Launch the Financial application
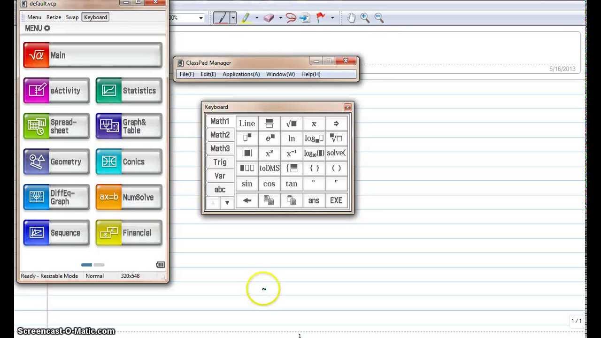The width and height of the screenshot is (601, 338). pos(129,233)
